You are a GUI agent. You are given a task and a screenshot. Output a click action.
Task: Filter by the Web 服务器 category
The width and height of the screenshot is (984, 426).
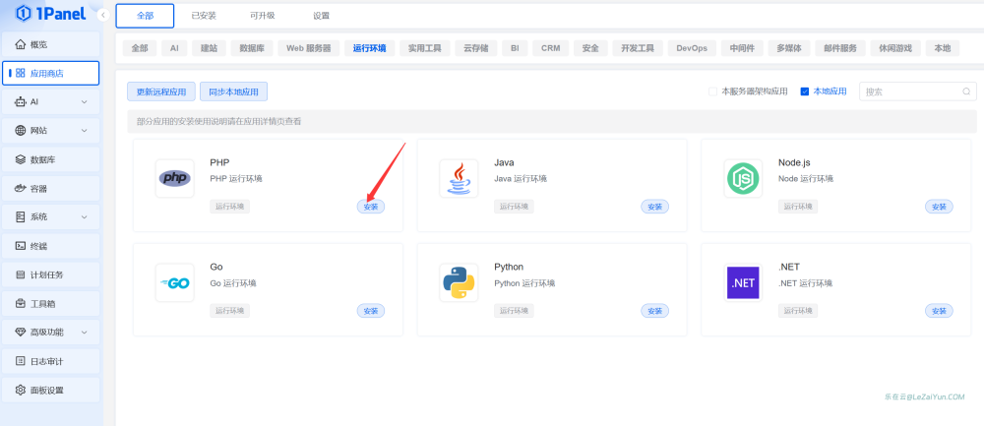[x=309, y=48]
